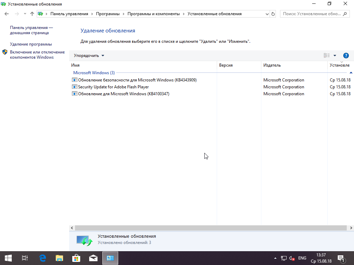The width and height of the screenshot is (354, 265).
Task: Open Программы и компоненты breadcrumb
Action: (x=153, y=14)
